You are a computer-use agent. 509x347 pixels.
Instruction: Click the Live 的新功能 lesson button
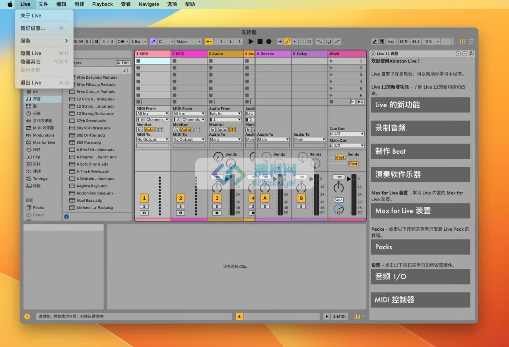pos(420,105)
